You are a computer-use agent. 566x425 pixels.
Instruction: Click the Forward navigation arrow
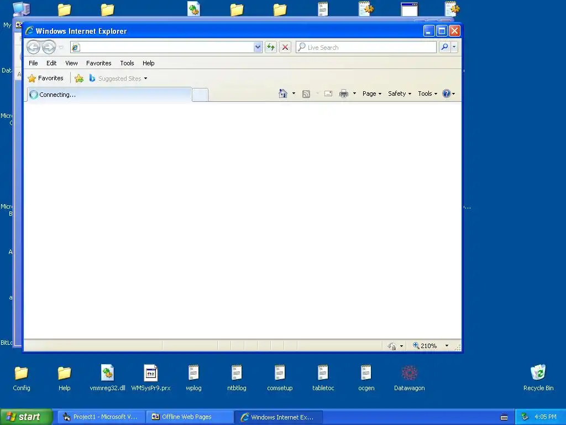click(49, 47)
